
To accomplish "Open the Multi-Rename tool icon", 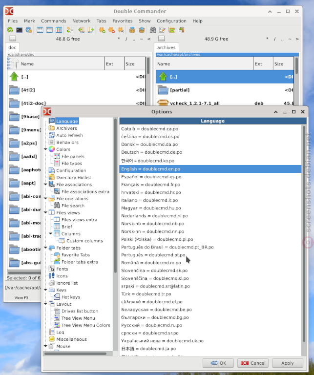I will (x=162, y=30).
